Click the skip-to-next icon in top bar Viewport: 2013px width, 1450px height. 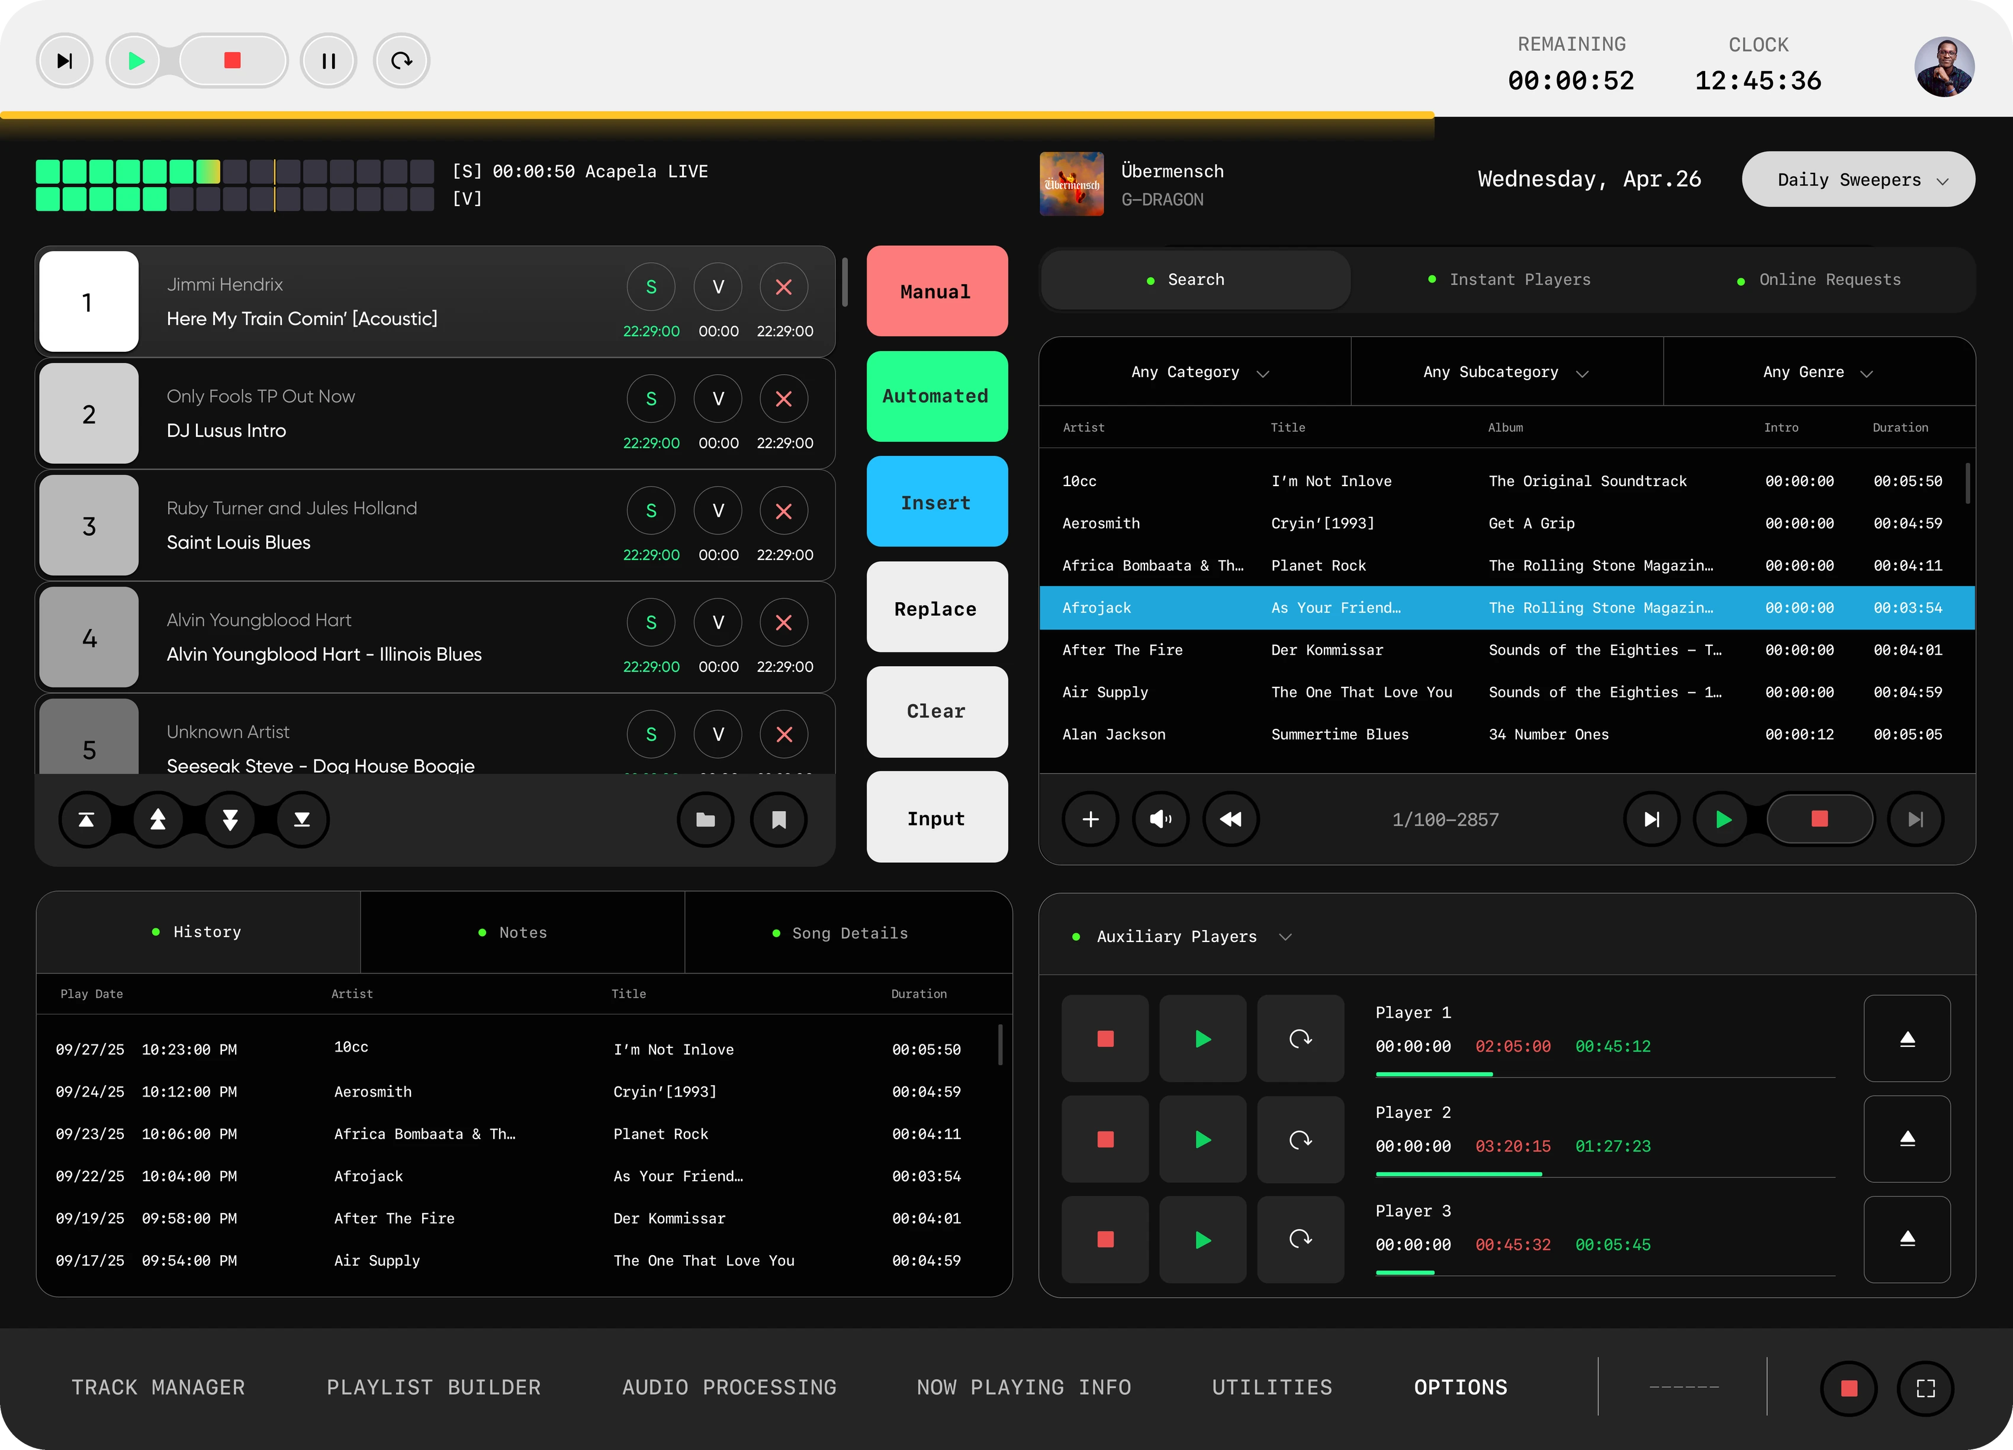click(65, 60)
